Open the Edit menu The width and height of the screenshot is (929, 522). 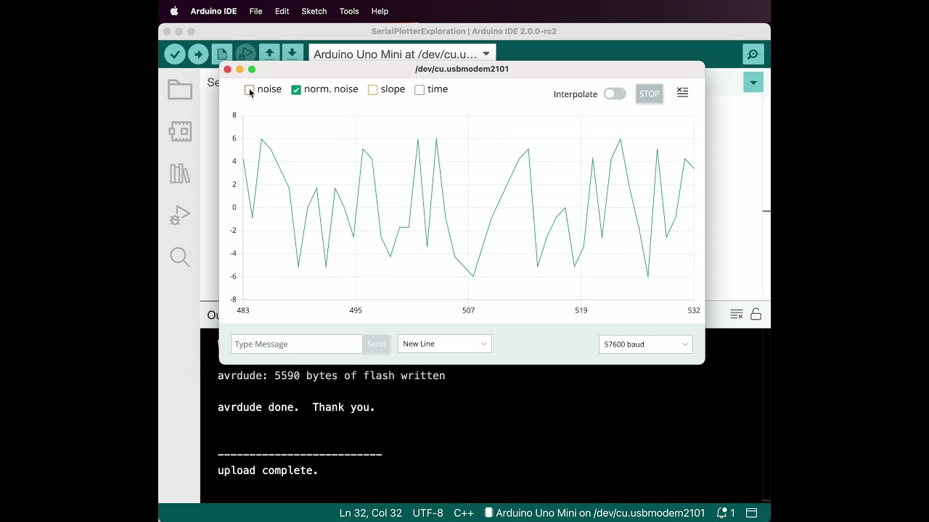(x=282, y=11)
